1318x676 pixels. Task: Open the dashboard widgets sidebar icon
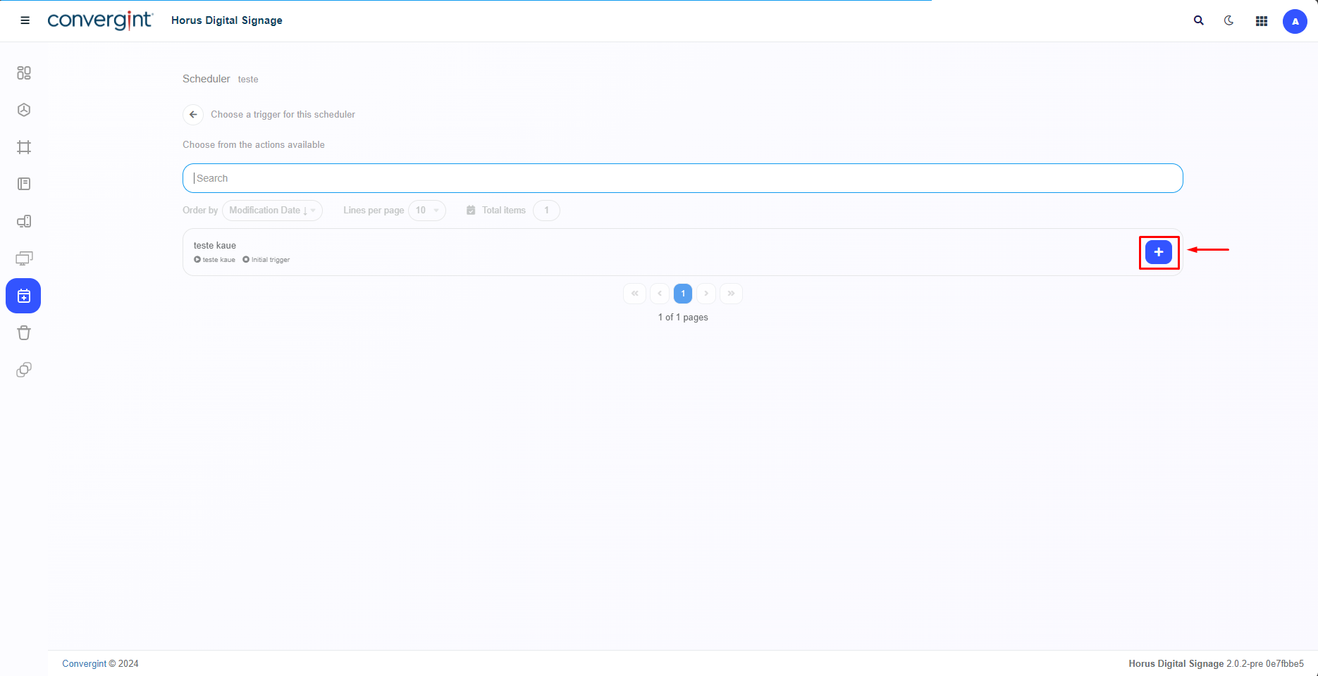24,73
